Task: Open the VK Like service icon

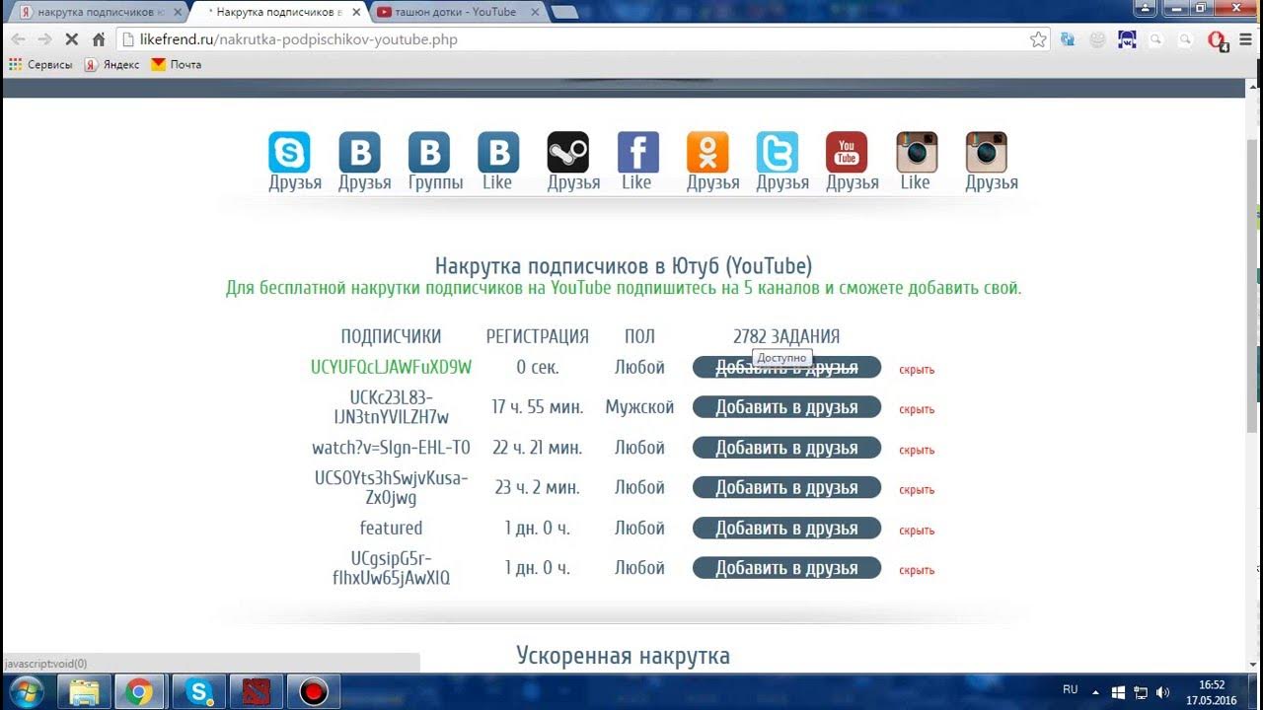Action: [x=498, y=153]
